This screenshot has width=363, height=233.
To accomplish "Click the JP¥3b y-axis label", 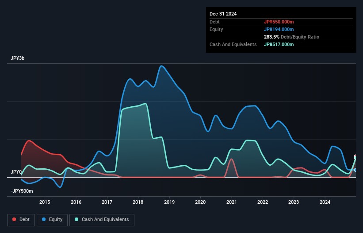I will (19, 58).
